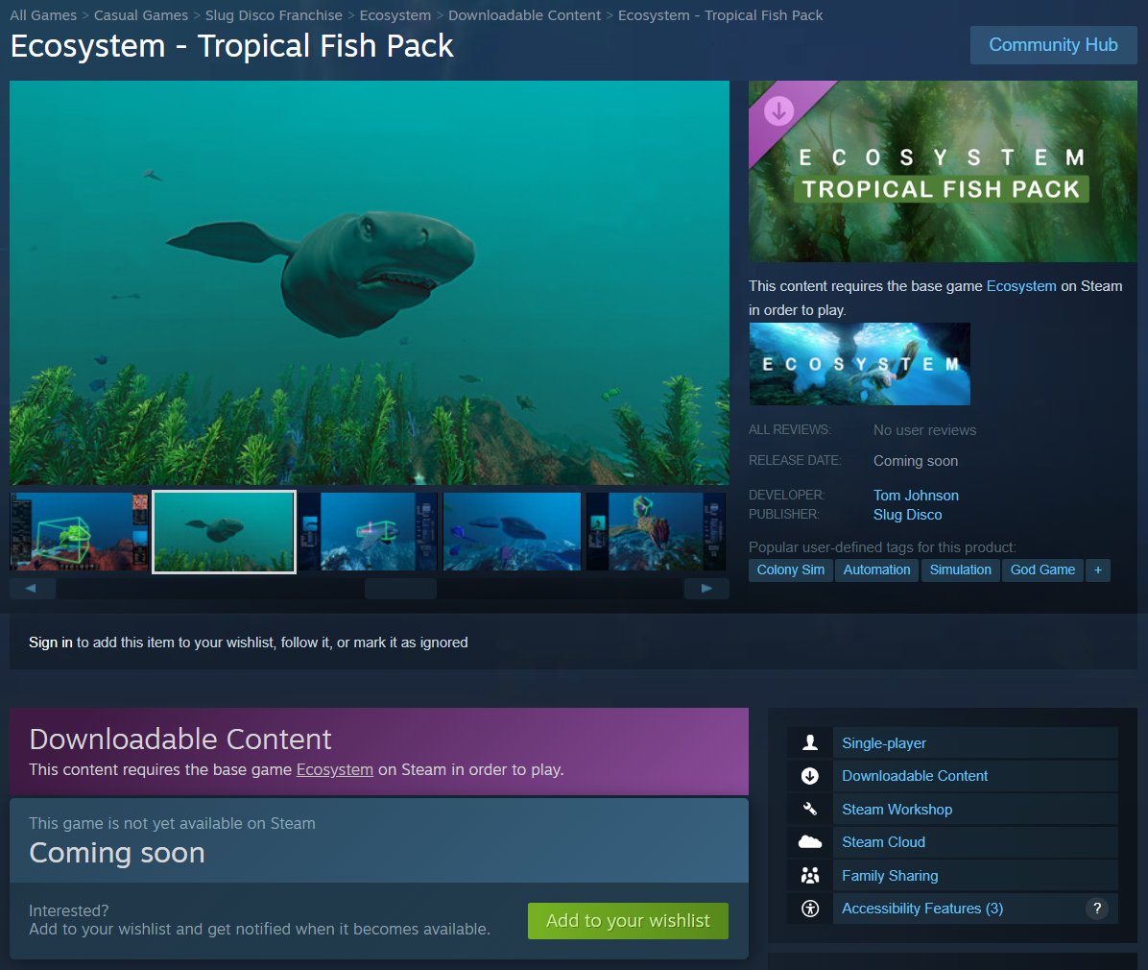Open the Single-player category link
Screen dimensions: 1148x970
[x=884, y=743]
